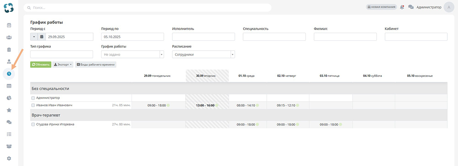Viewport: 458px width, 166px height.
Task: Open the Экспорт dropdown button
Action: [x=63, y=65]
